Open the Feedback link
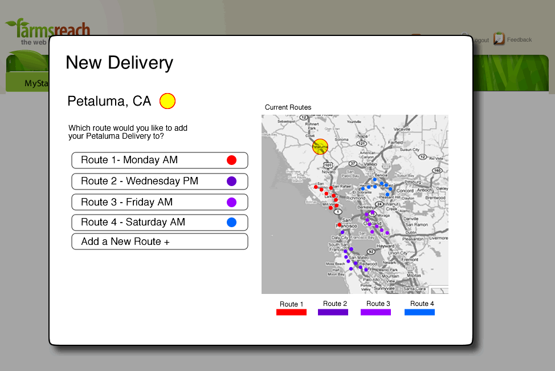This screenshot has width=555, height=371. pos(519,40)
